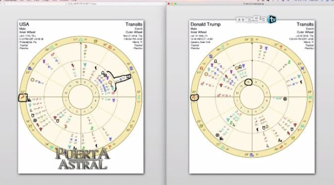Click the Puerta Astral logo
Viewport: 334px width, 185px height.
click(82, 158)
